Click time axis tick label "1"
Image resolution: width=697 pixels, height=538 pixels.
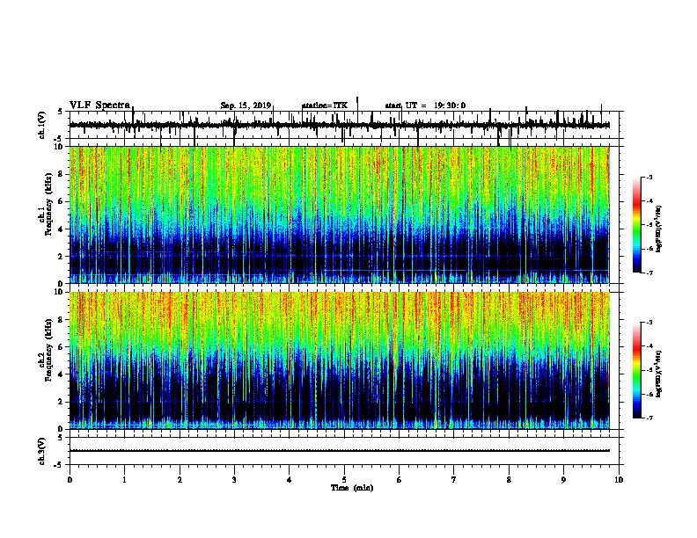[x=124, y=480]
